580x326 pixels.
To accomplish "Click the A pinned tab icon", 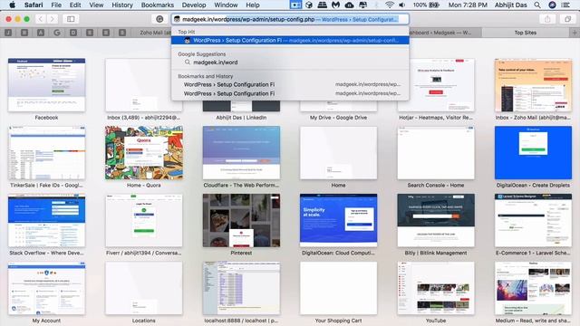I will tap(41, 33).
